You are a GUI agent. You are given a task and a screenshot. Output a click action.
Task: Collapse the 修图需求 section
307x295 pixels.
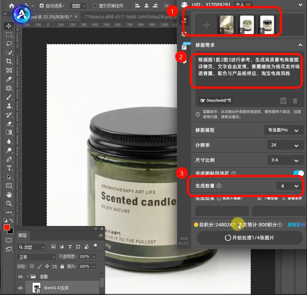coord(301,45)
